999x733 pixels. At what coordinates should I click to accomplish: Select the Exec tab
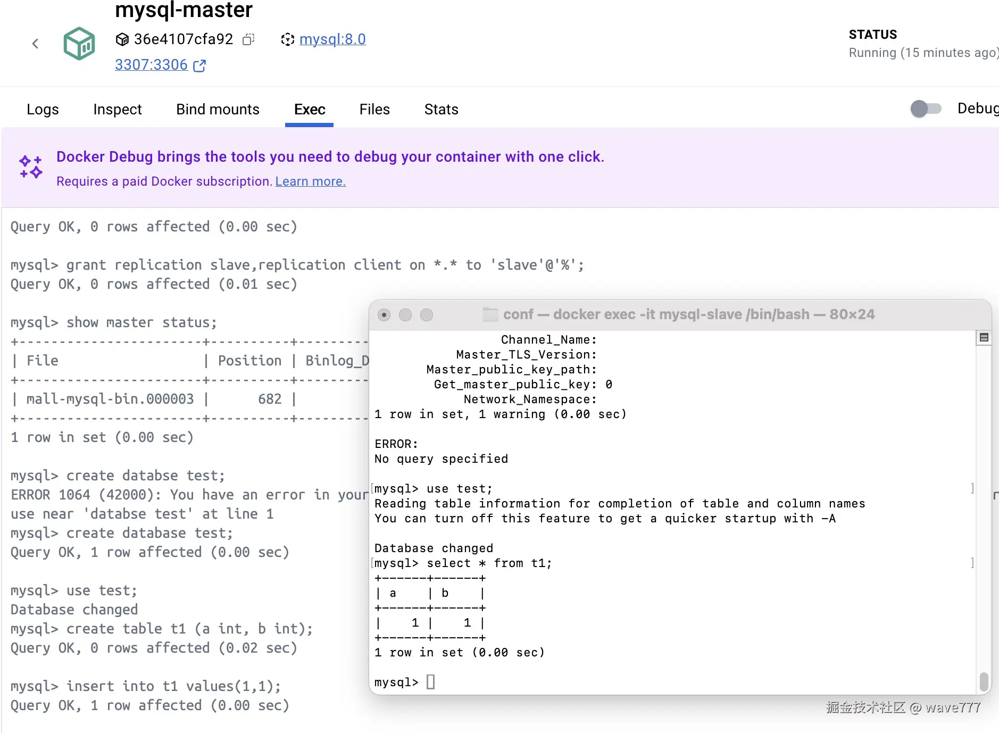310,110
